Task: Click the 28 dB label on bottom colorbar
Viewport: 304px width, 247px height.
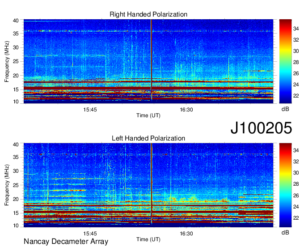Action: point(296,184)
